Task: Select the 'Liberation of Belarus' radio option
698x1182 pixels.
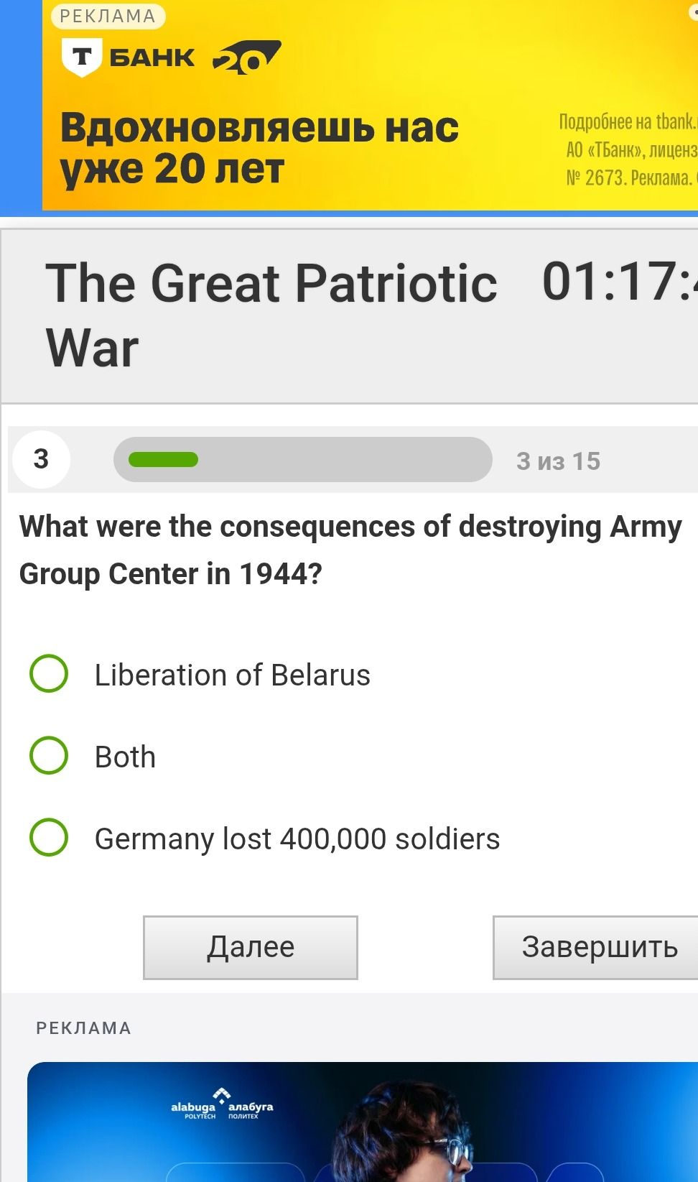Action: [49, 674]
